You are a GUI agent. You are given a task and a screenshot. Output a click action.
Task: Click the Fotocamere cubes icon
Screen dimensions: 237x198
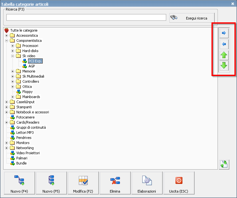click(12, 117)
